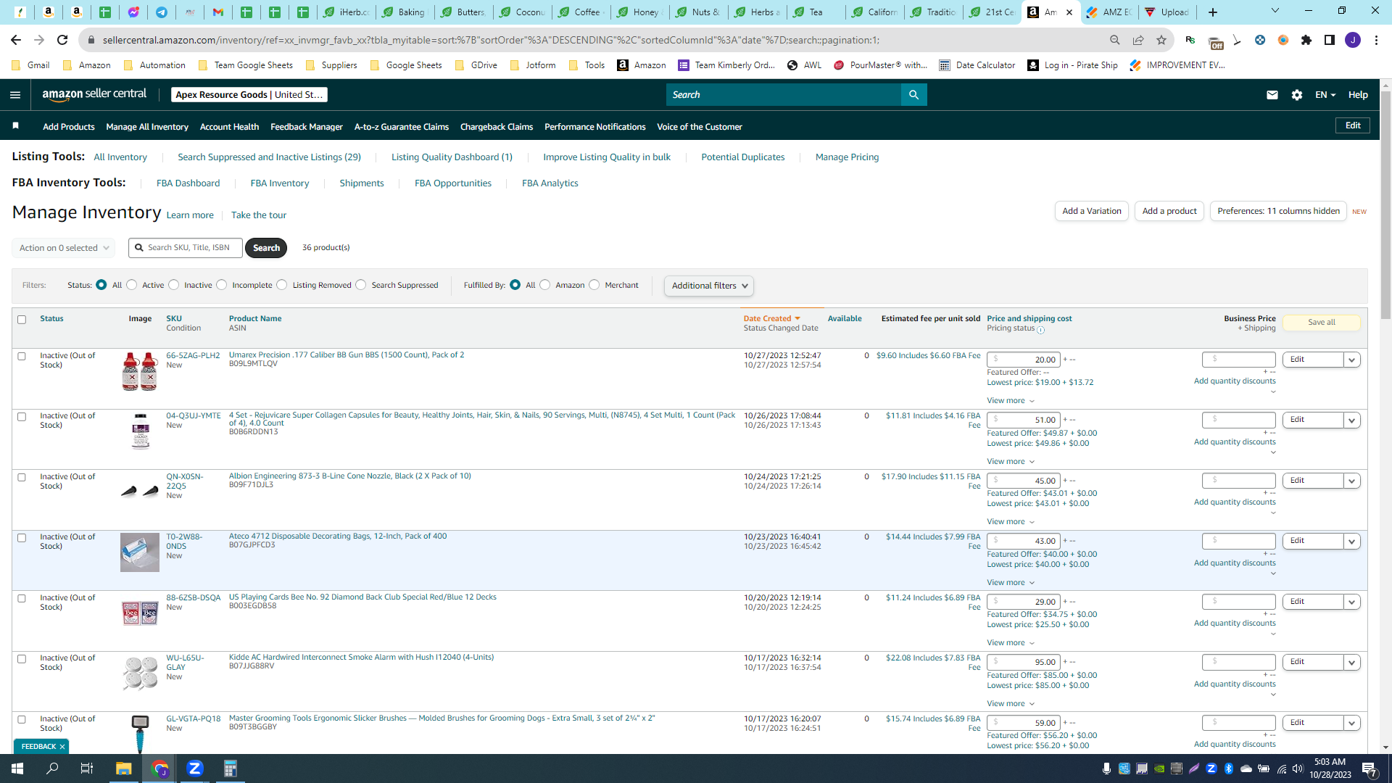Screen dimensions: 1392x783
Task: Open Edit dropdown arrow for Umarex row
Action: pos(1352,360)
